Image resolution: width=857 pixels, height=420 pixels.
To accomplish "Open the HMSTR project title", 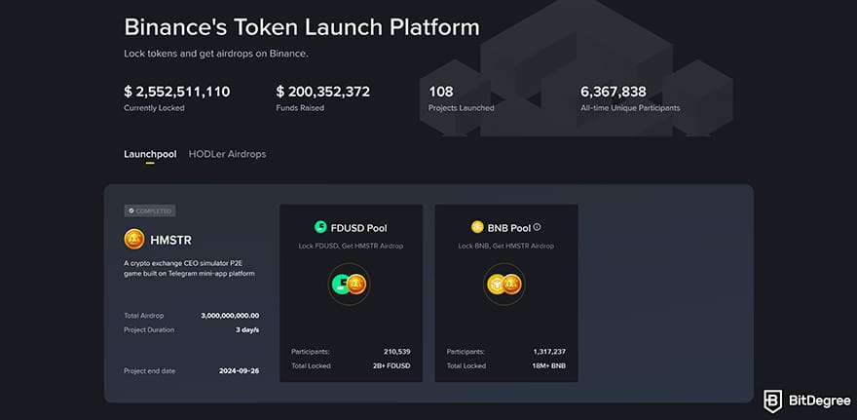I will pos(171,240).
